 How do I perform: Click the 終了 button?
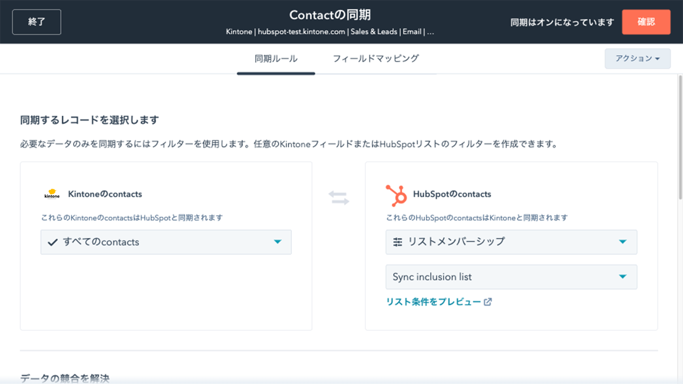[x=36, y=22]
